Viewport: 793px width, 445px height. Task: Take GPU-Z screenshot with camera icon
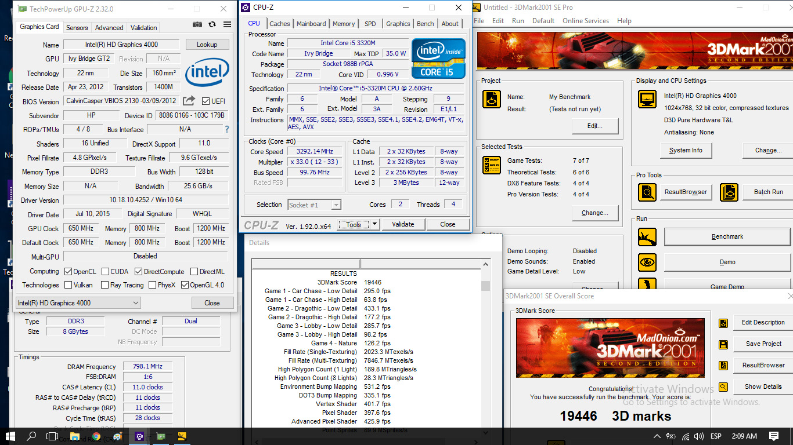(197, 24)
